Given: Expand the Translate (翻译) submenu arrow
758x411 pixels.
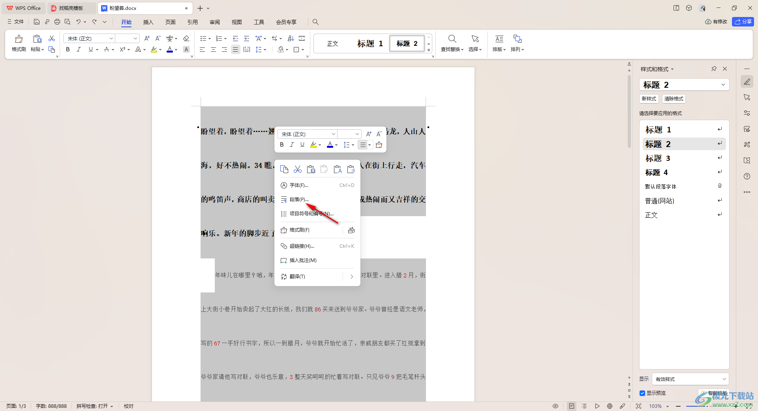Looking at the screenshot, I should point(351,277).
